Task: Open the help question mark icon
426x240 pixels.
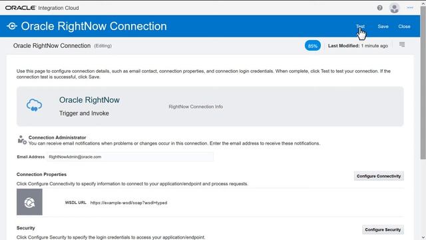Action: [x=379, y=8]
